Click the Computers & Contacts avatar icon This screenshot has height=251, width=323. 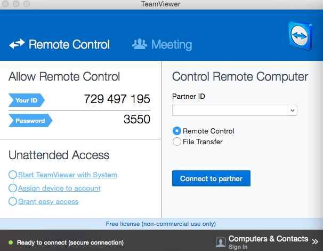(x=220, y=242)
